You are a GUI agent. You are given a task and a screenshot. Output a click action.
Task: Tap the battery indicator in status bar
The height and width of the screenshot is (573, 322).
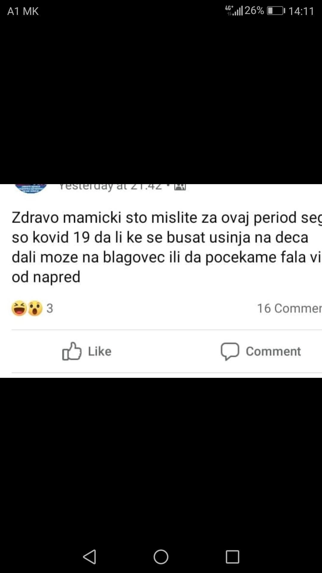click(276, 11)
